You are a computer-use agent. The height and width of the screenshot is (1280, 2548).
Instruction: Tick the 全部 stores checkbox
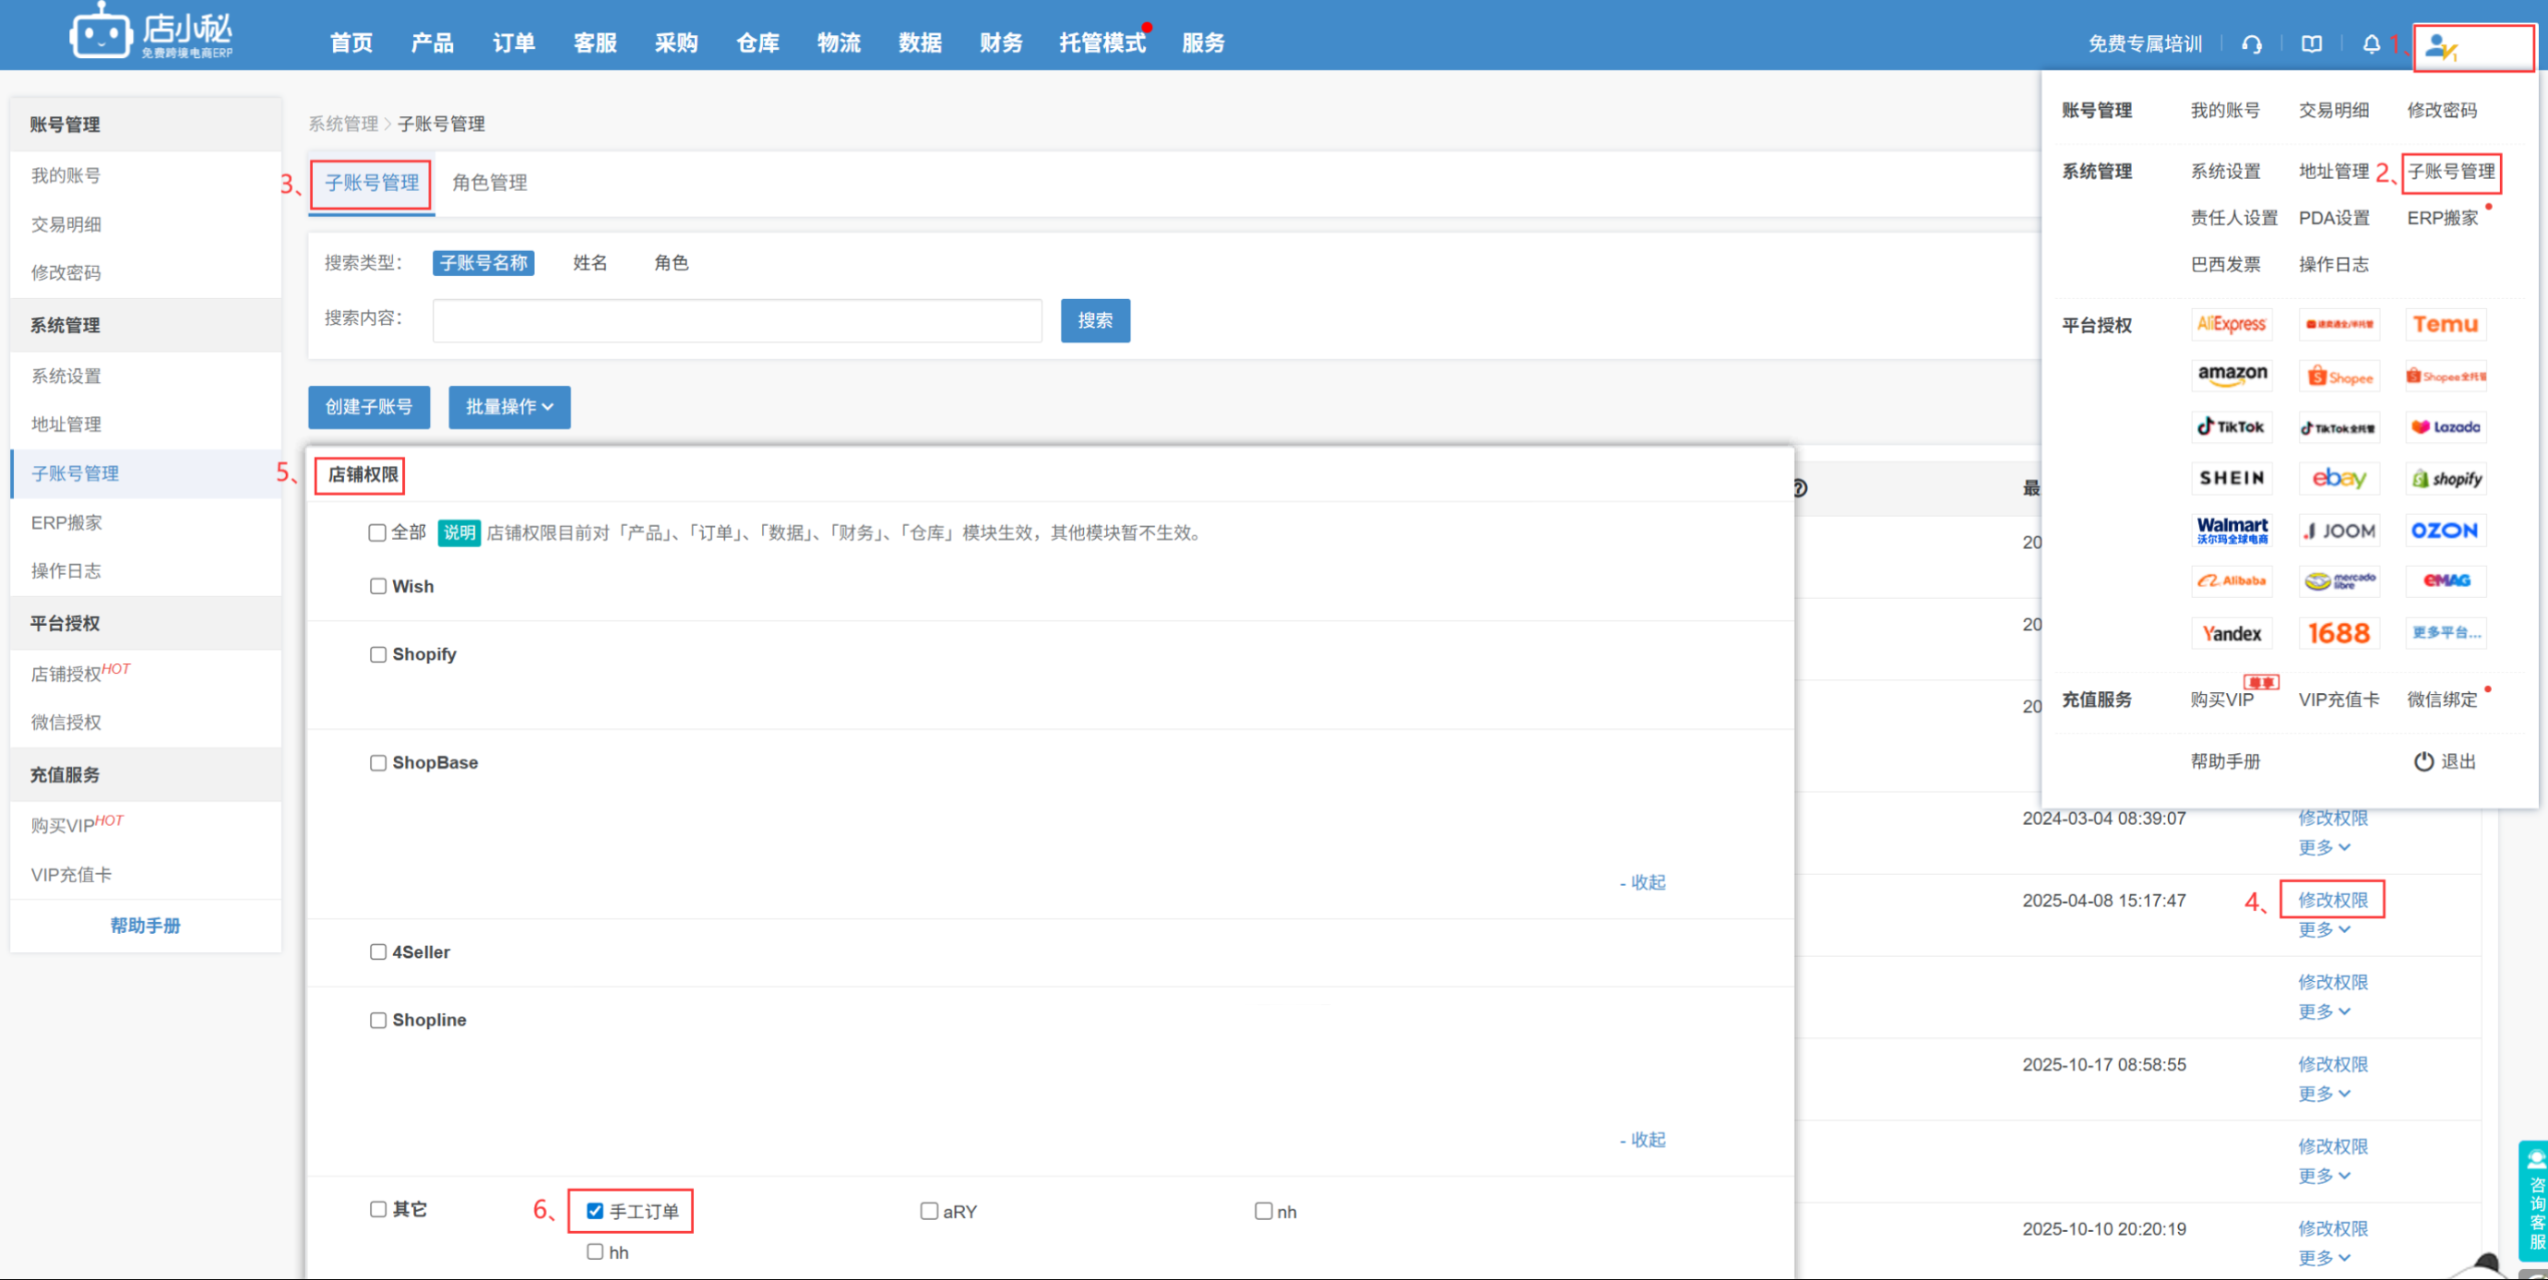377,533
